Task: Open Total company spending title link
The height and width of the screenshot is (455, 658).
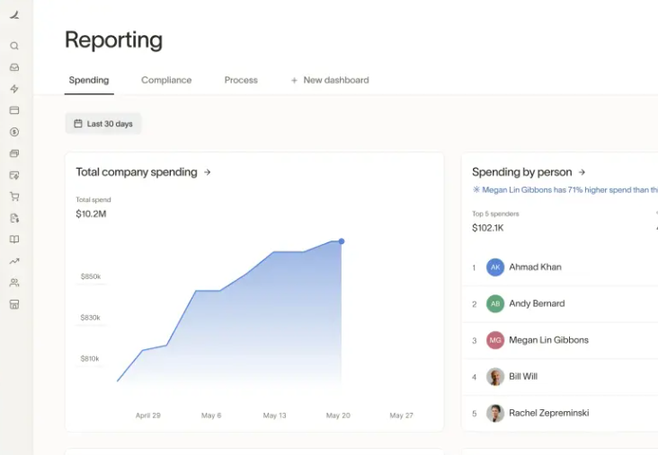Action: 137,172
